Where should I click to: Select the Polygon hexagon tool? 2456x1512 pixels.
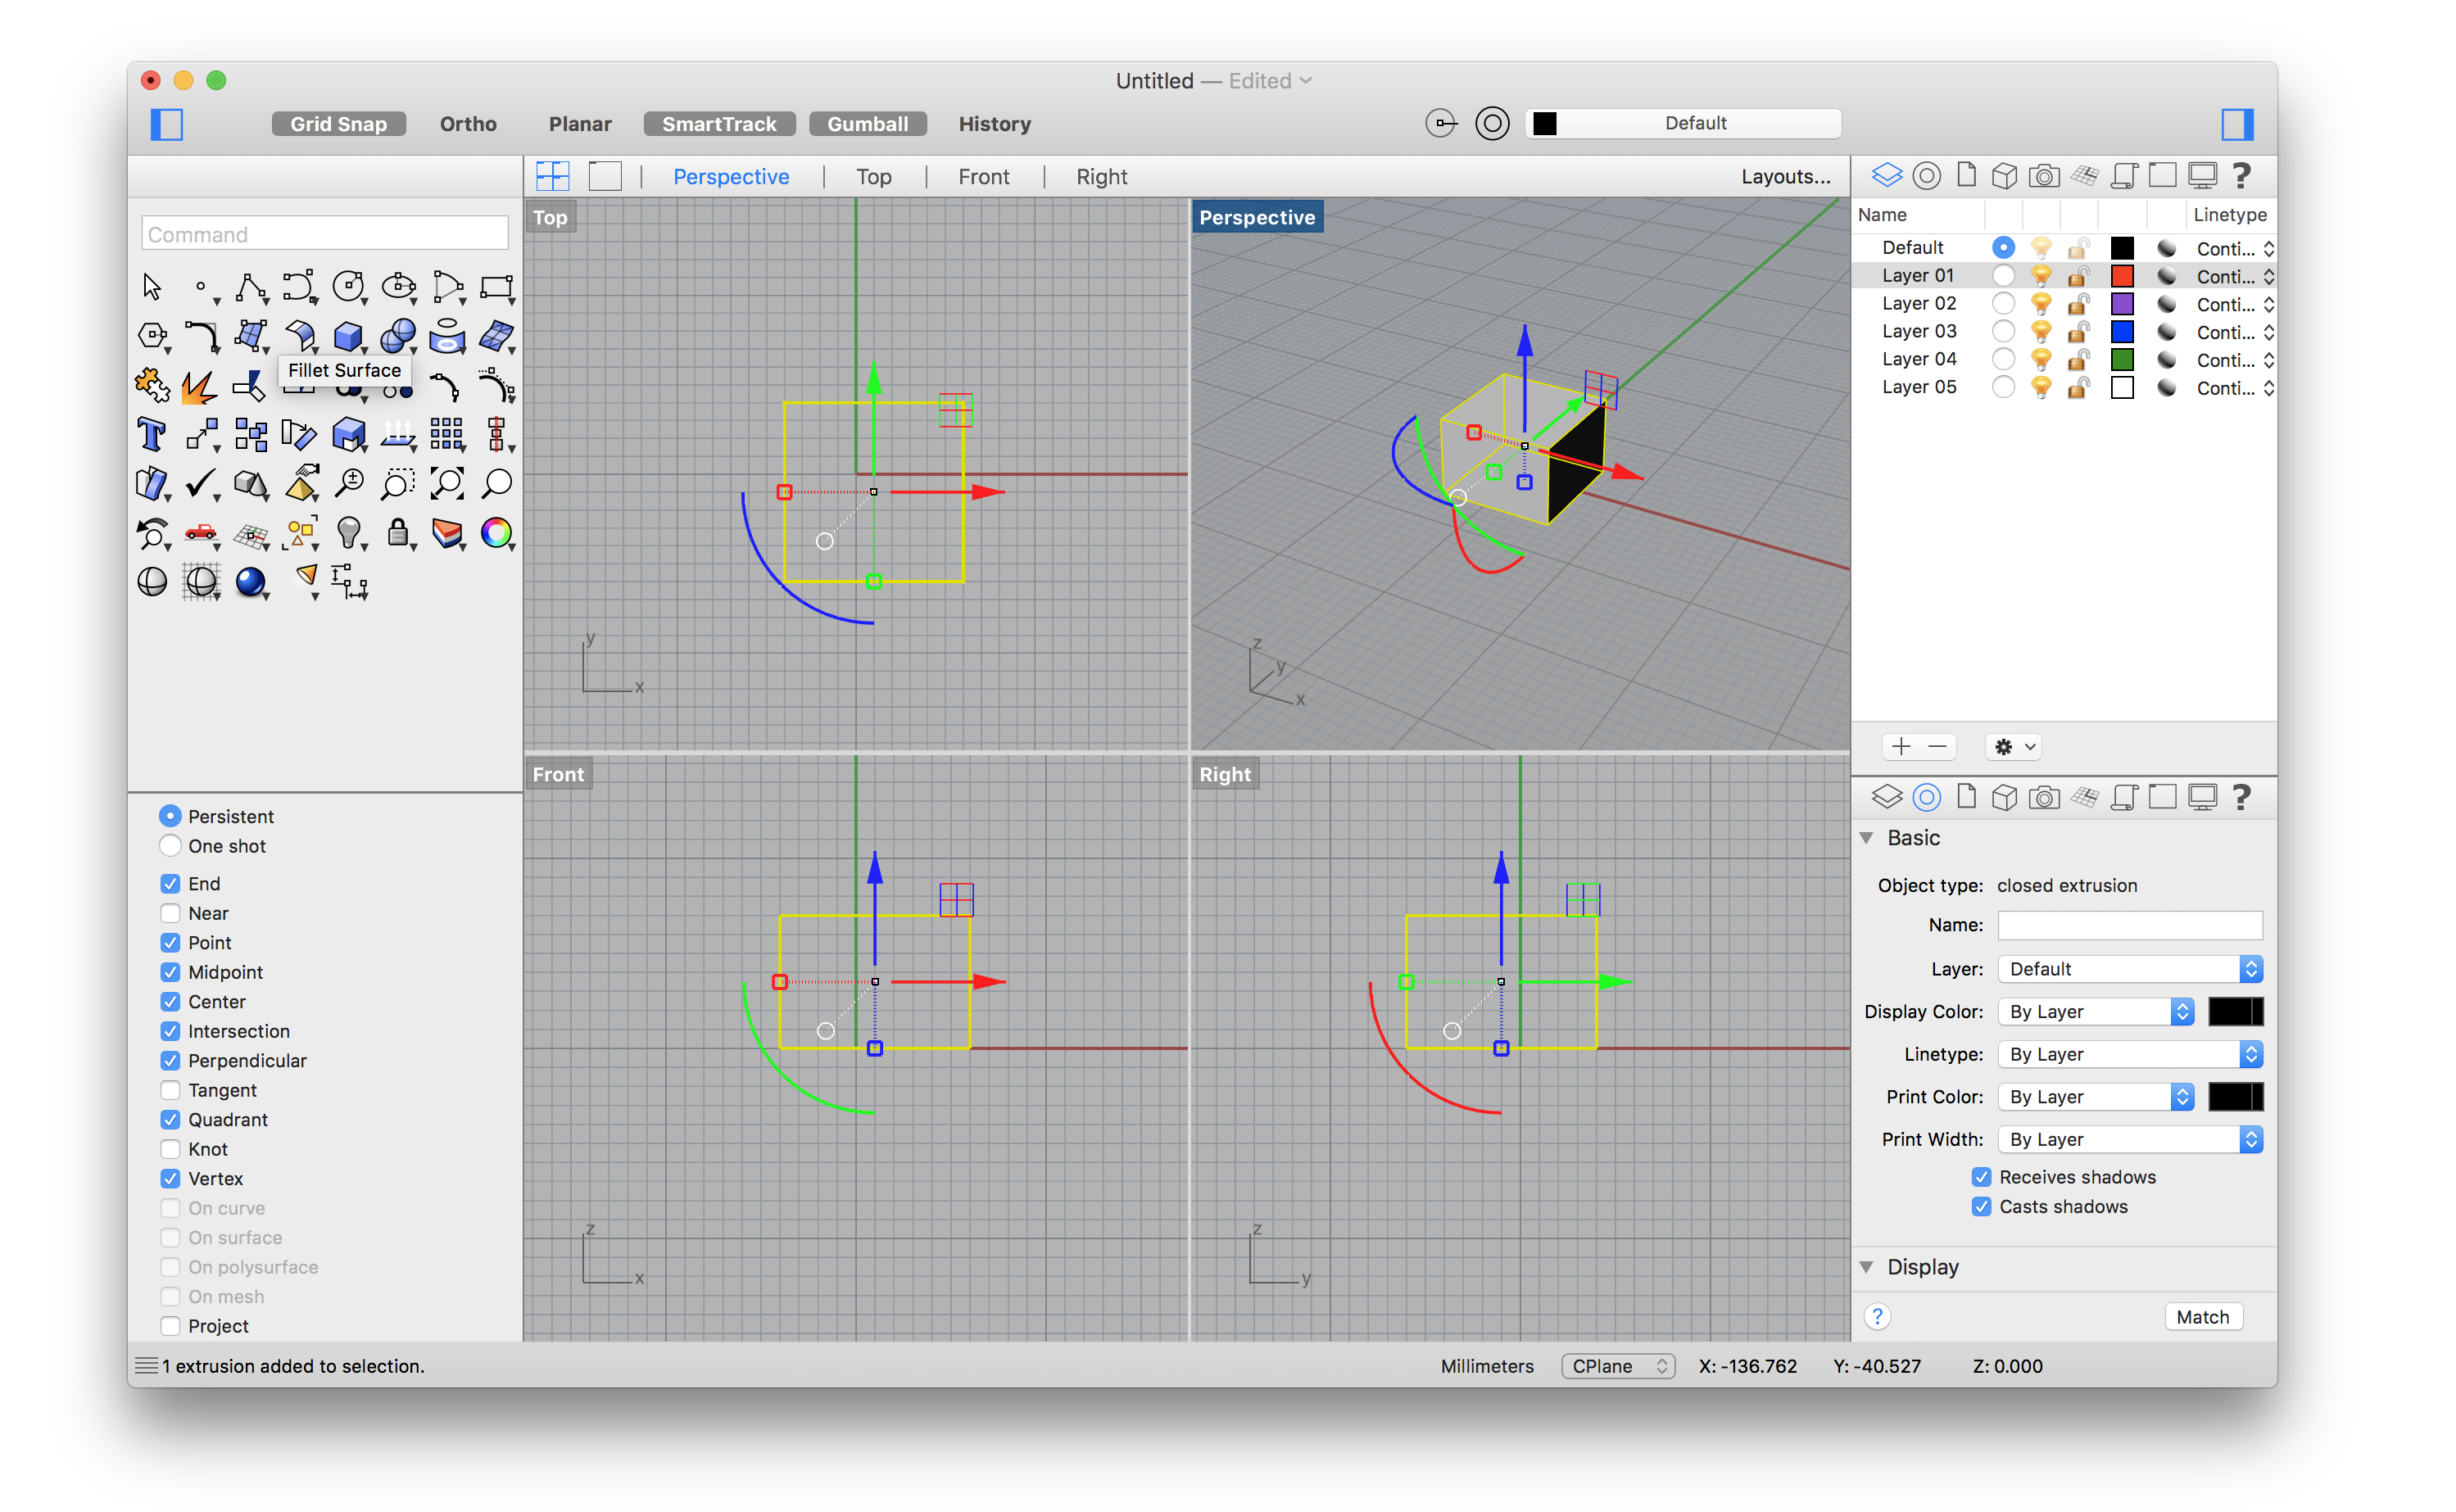[x=152, y=336]
